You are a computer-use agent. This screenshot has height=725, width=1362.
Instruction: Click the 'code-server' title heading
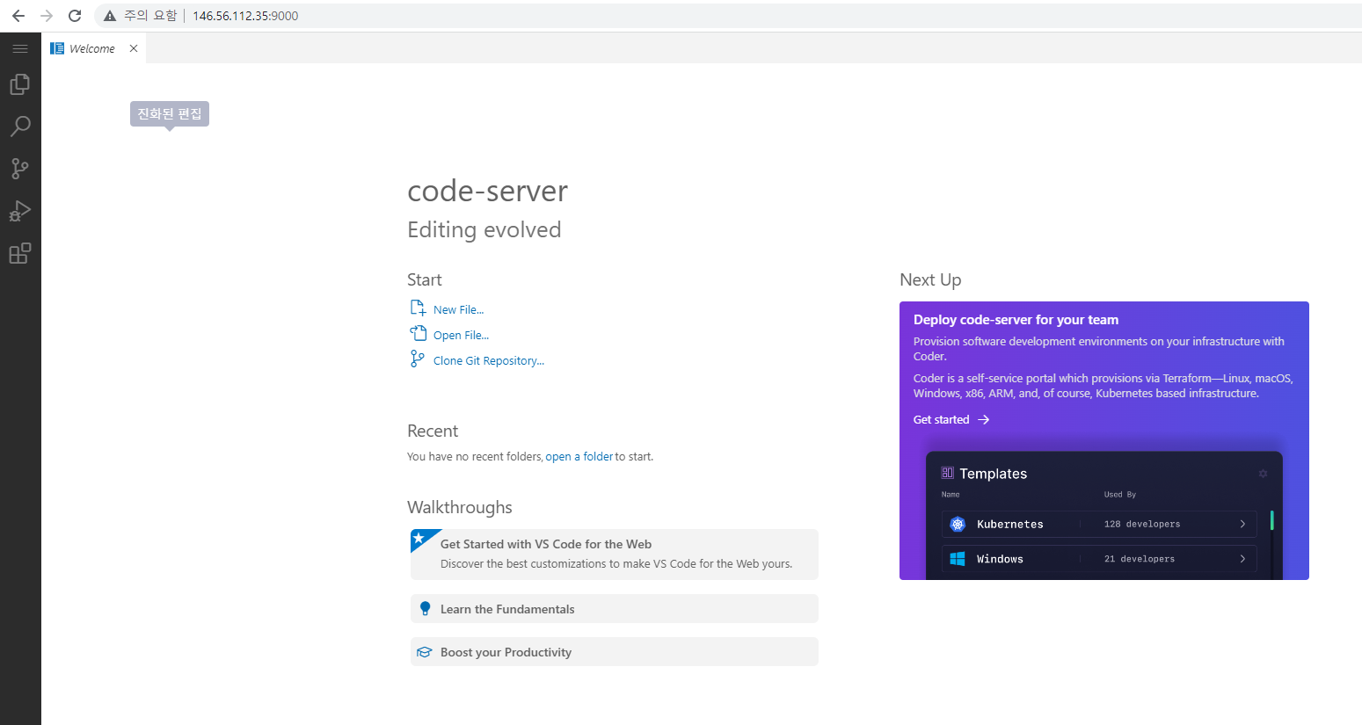pyautogui.click(x=488, y=191)
